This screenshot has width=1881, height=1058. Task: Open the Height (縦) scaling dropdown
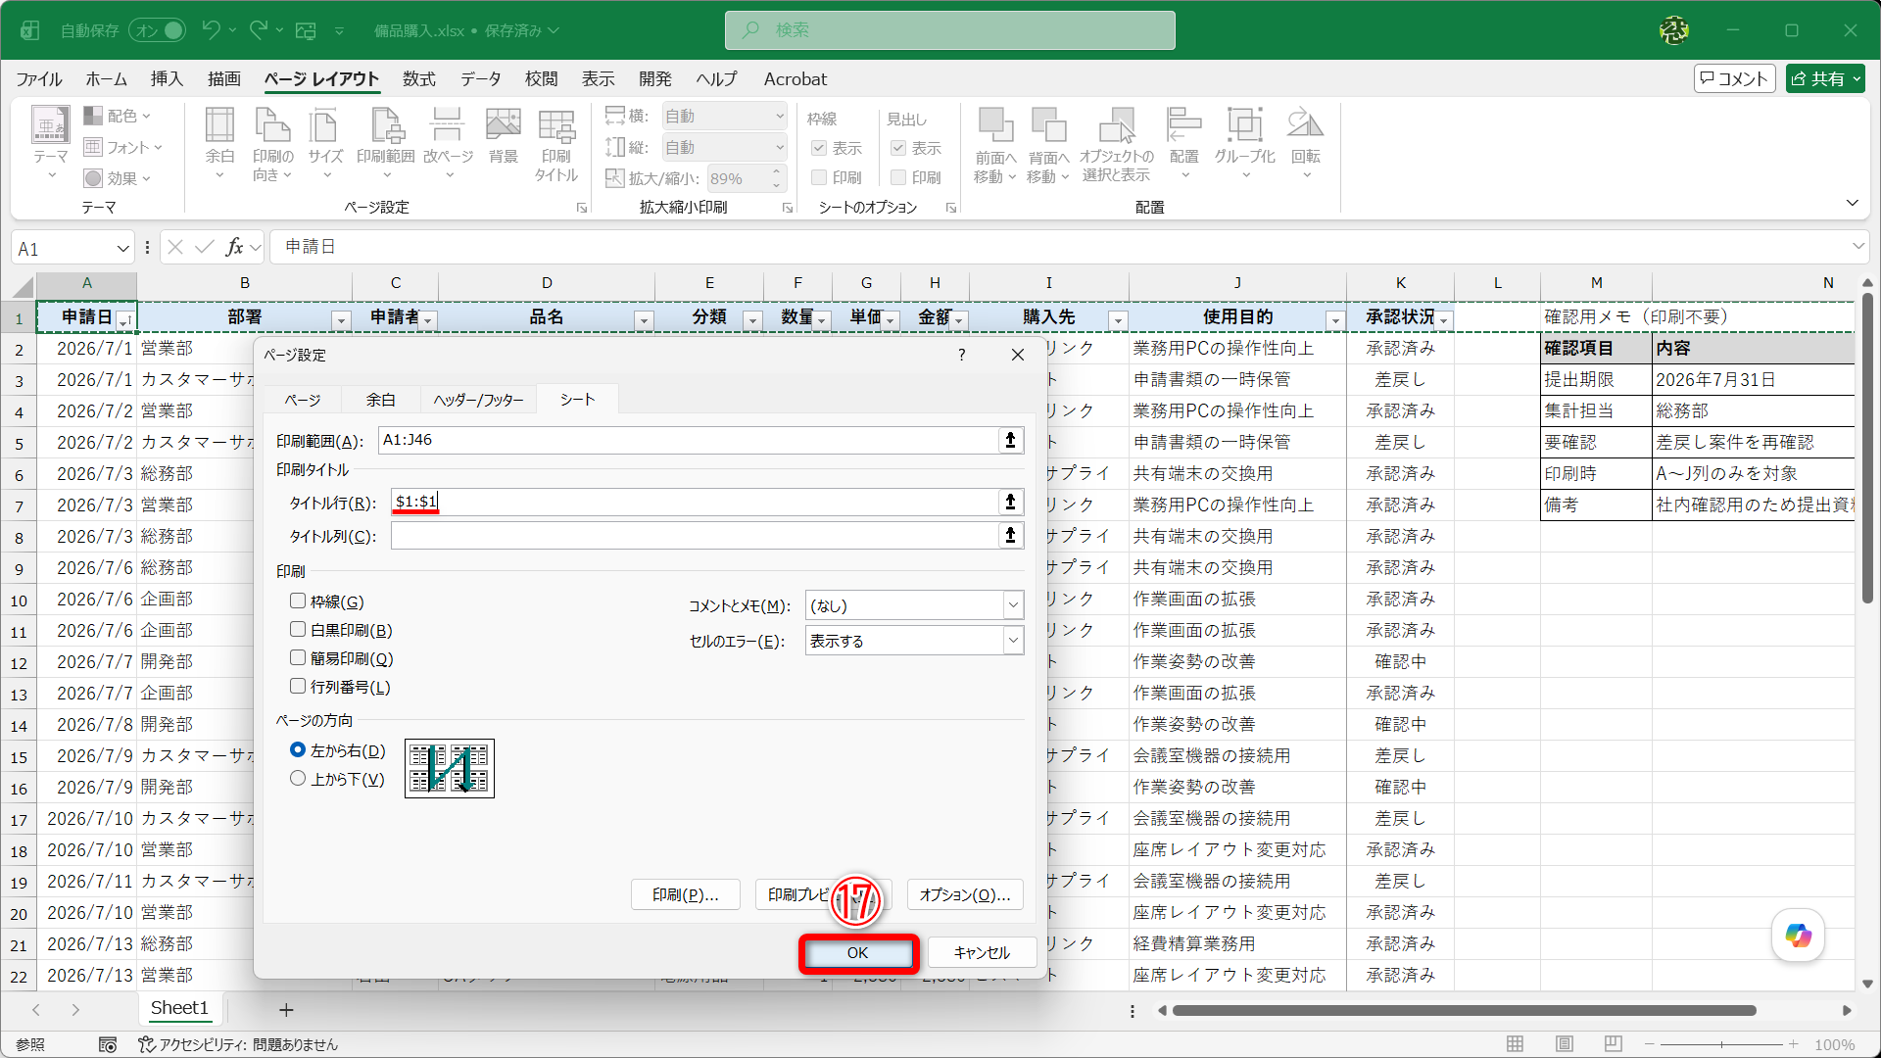pyautogui.click(x=780, y=147)
